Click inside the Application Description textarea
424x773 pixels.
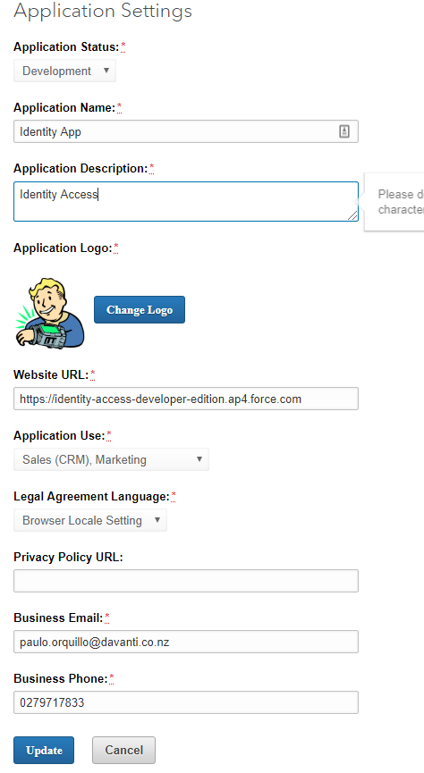point(185,201)
